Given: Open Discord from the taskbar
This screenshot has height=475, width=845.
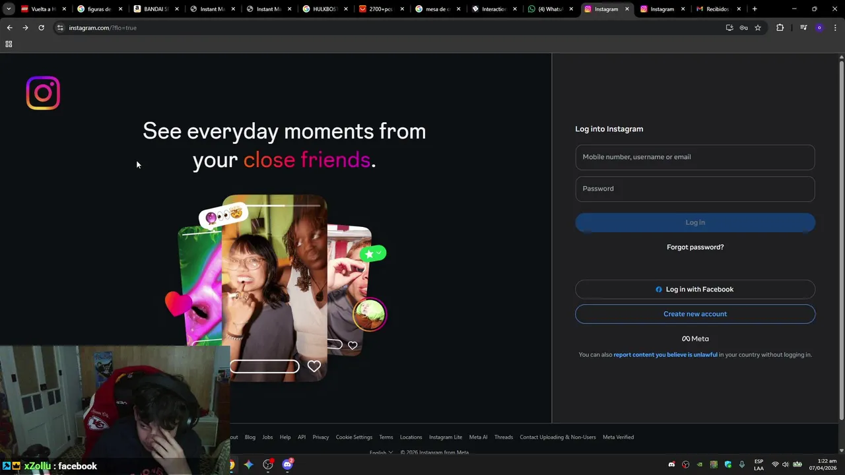Looking at the screenshot, I should coord(287,464).
